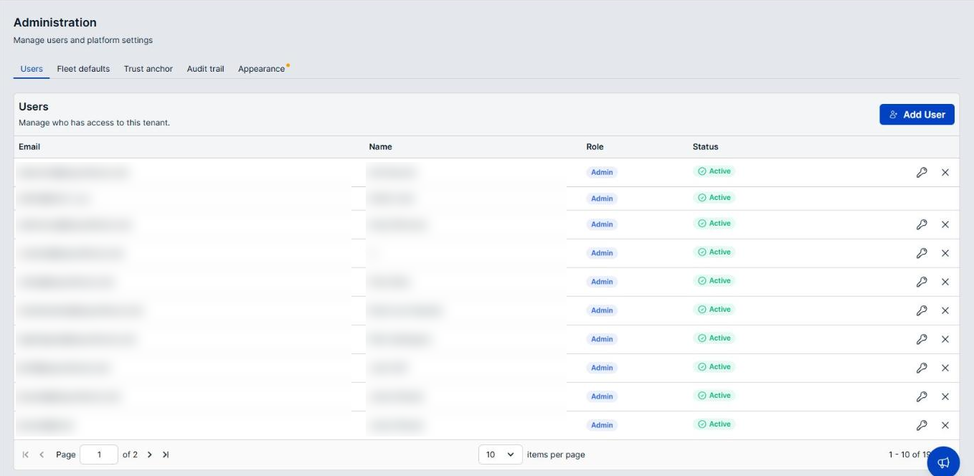Open the Trust anchor tab
Image resolution: width=974 pixels, height=476 pixels.
point(148,69)
